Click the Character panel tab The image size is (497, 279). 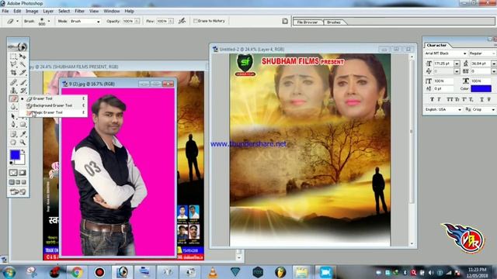(436, 45)
